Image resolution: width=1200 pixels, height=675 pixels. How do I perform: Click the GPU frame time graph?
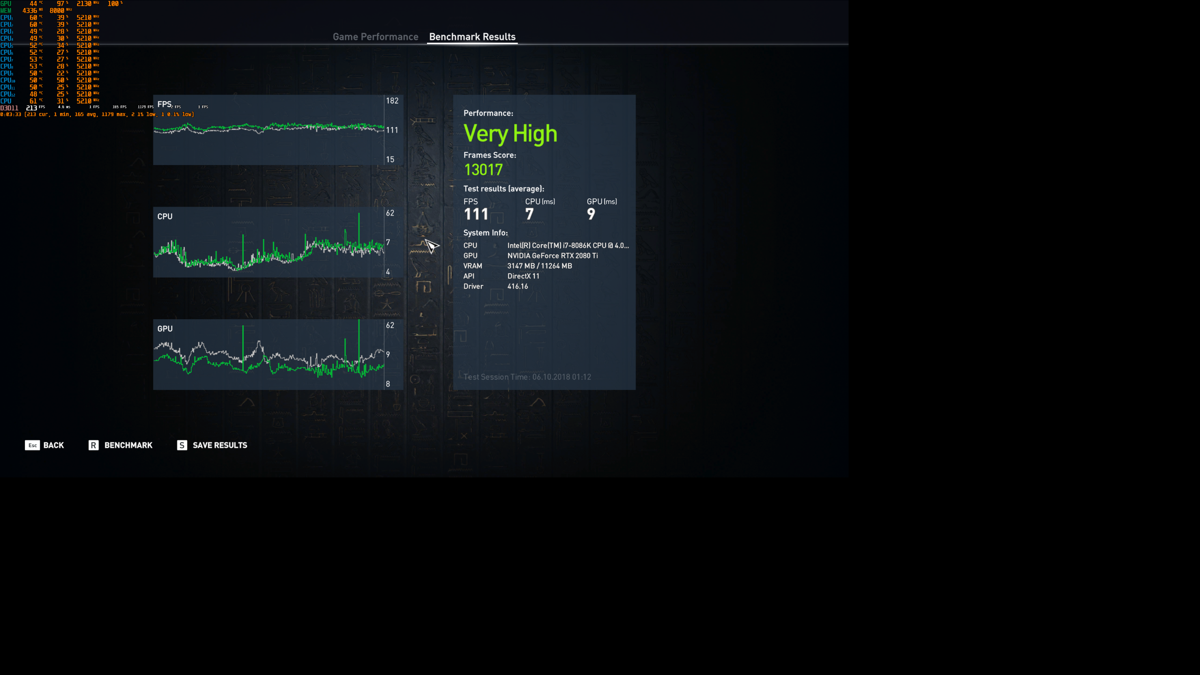[269, 354]
